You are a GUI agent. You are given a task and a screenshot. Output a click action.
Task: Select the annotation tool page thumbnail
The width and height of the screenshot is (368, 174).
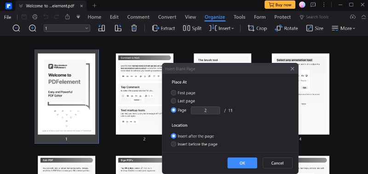314,94
